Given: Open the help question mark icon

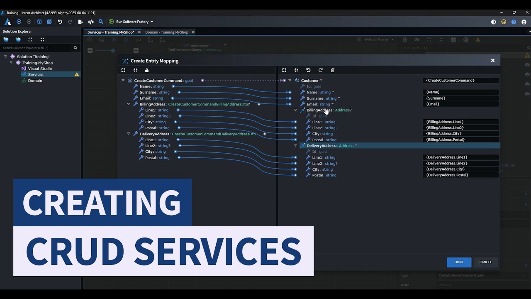Looking at the screenshot, I should click(514, 22).
